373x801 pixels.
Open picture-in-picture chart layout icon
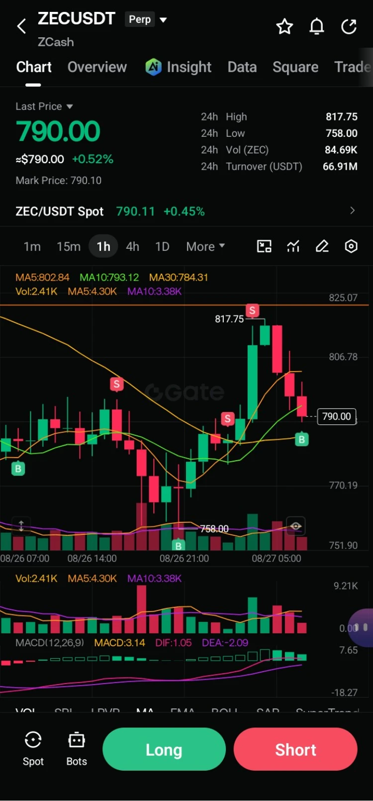264,246
